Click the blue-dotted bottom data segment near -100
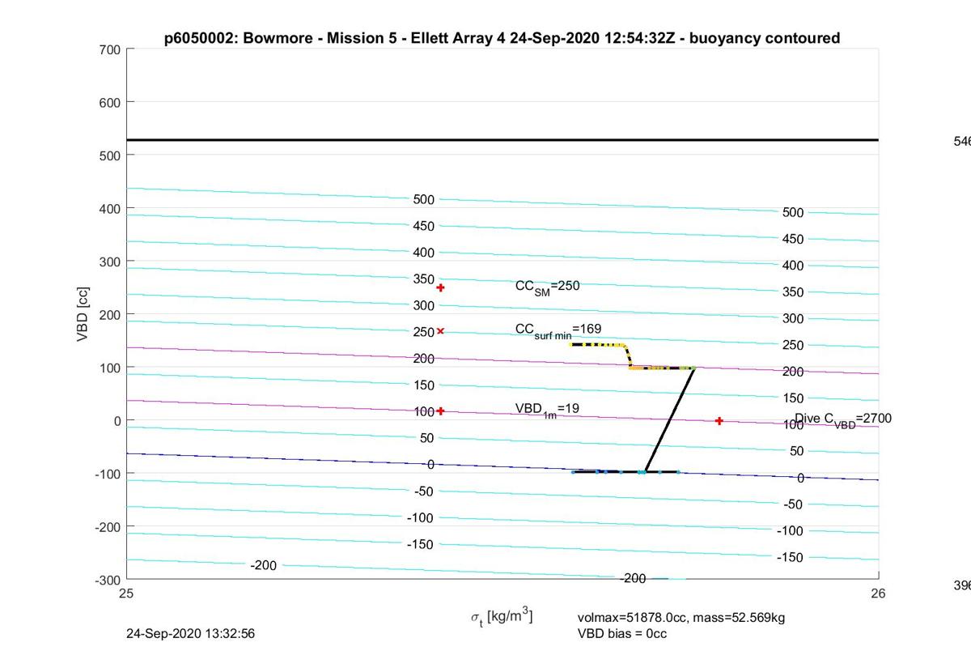The height and width of the screenshot is (651, 971). coord(625,471)
